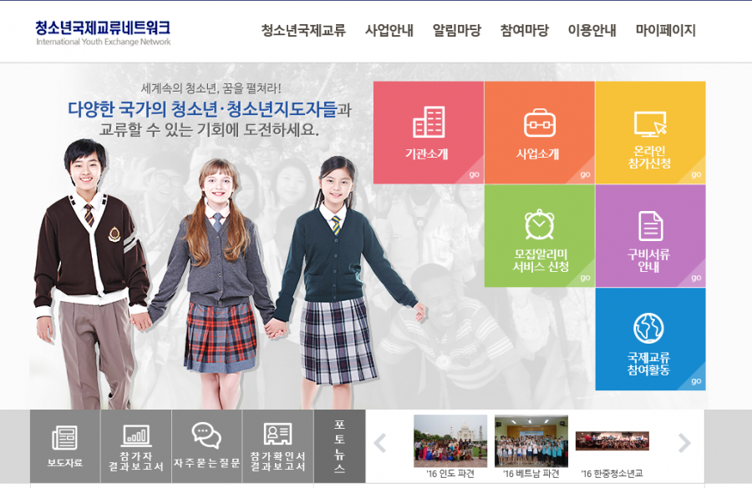Click the monitor icon on 온라인 참가신청 tile

pos(650,123)
